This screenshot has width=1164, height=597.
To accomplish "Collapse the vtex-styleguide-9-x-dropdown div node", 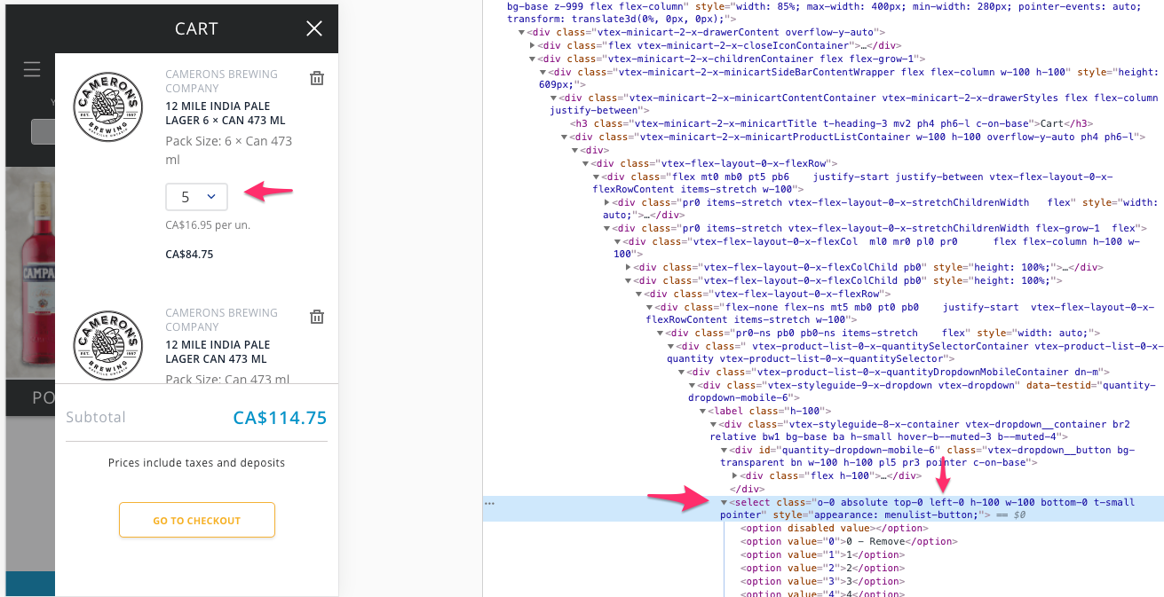I will tap(692, 385).
